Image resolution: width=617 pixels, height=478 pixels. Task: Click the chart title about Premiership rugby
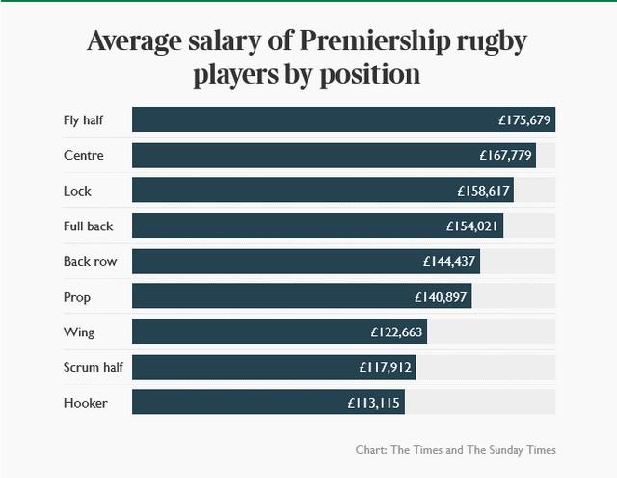point(308,58)
